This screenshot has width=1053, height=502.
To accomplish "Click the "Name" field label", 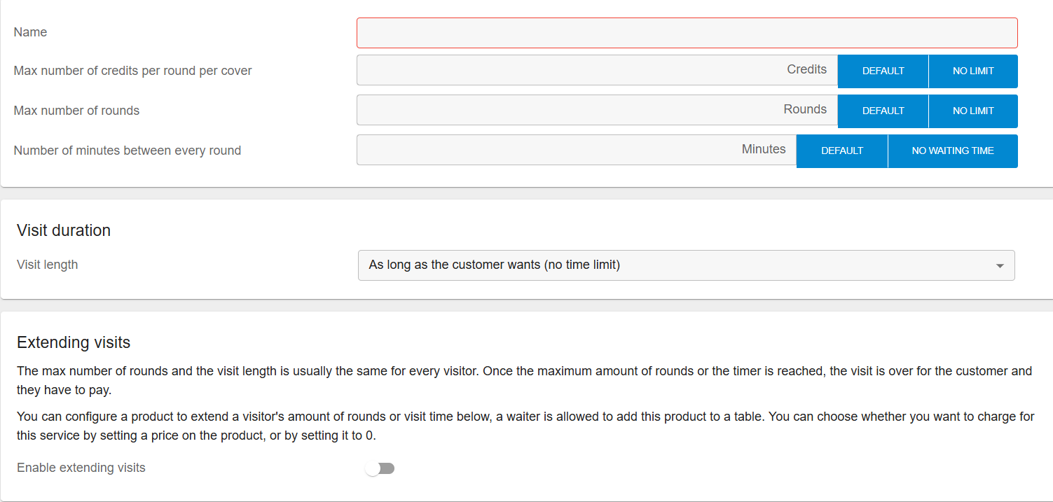I will point(31,32).
